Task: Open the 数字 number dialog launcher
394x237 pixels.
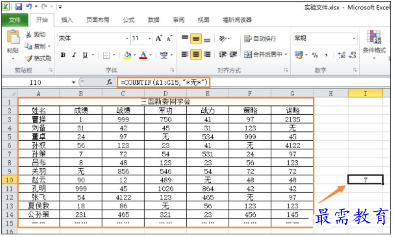Action: (x=355, y=70)
